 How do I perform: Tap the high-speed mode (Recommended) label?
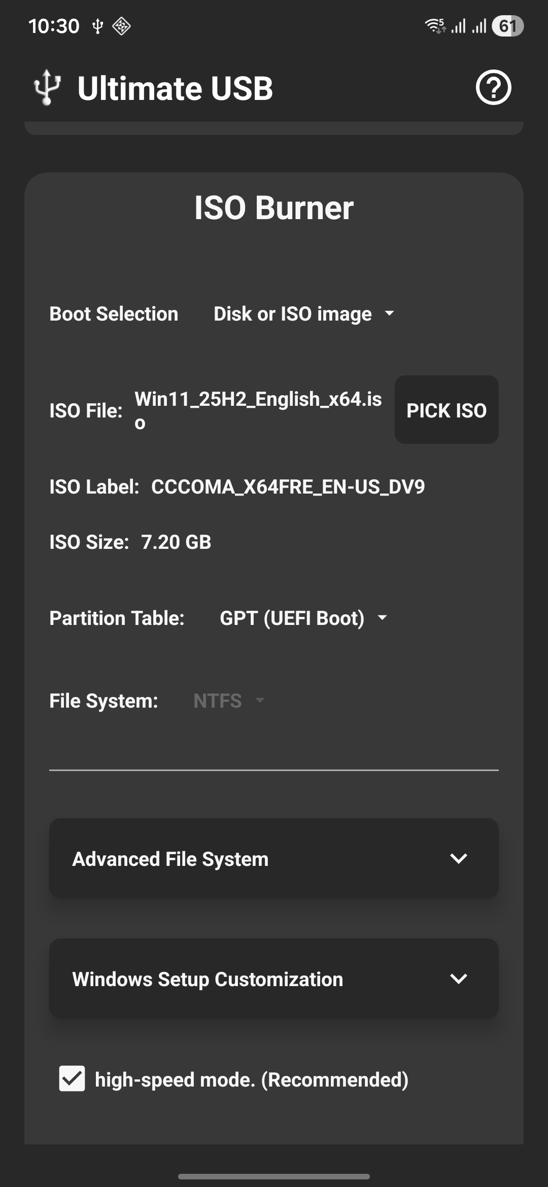252,1079
